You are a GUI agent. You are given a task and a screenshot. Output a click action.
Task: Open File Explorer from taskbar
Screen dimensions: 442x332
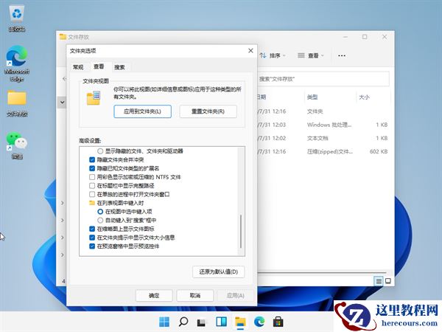[x=240, y=322]
